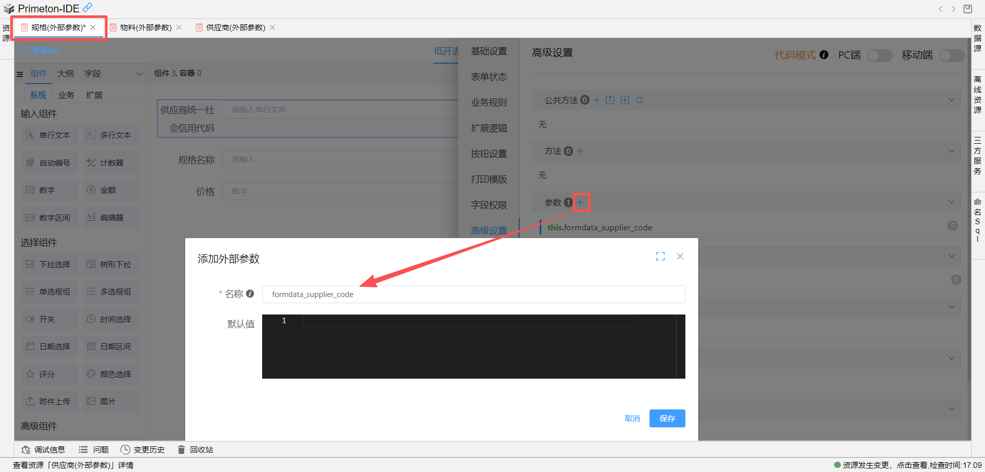Open 回收站 in the bottom bar

coord(195,450)
